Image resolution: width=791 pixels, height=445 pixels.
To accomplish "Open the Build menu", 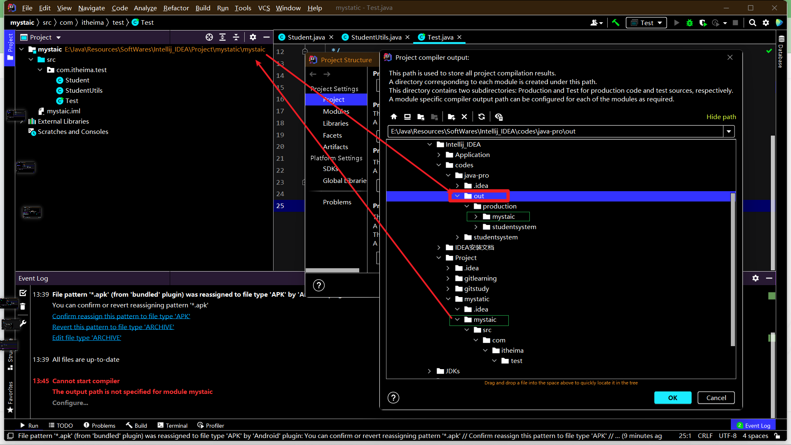I will point(203,8).
